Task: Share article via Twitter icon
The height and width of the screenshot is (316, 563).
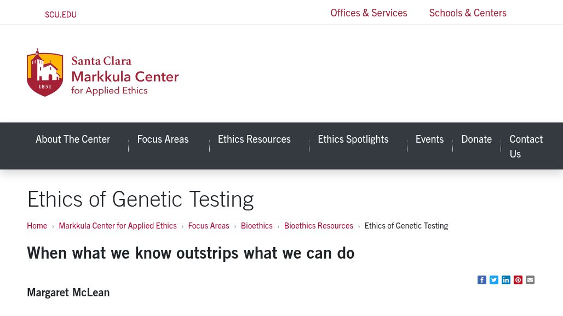Action: (494, 280)
